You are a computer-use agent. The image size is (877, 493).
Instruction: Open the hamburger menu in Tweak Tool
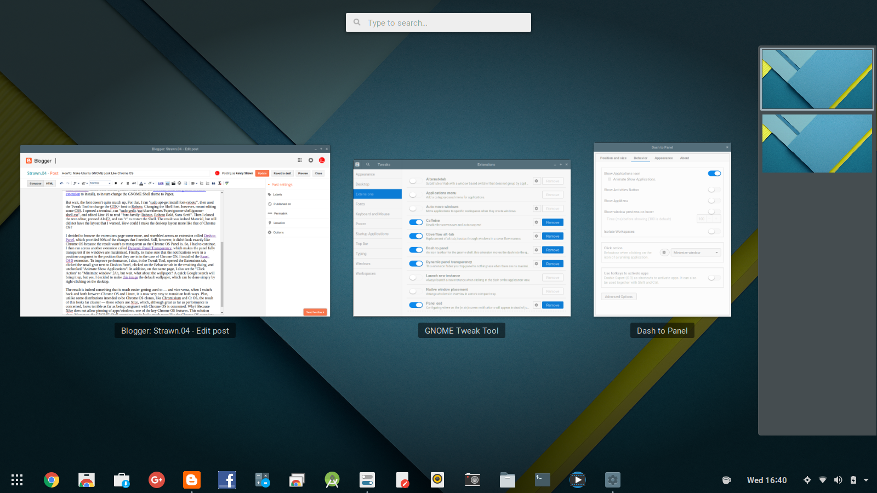tap(357, 164)
